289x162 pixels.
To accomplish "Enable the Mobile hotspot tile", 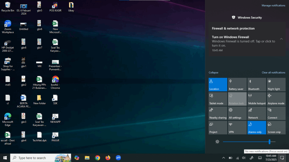I will [257, 99].
